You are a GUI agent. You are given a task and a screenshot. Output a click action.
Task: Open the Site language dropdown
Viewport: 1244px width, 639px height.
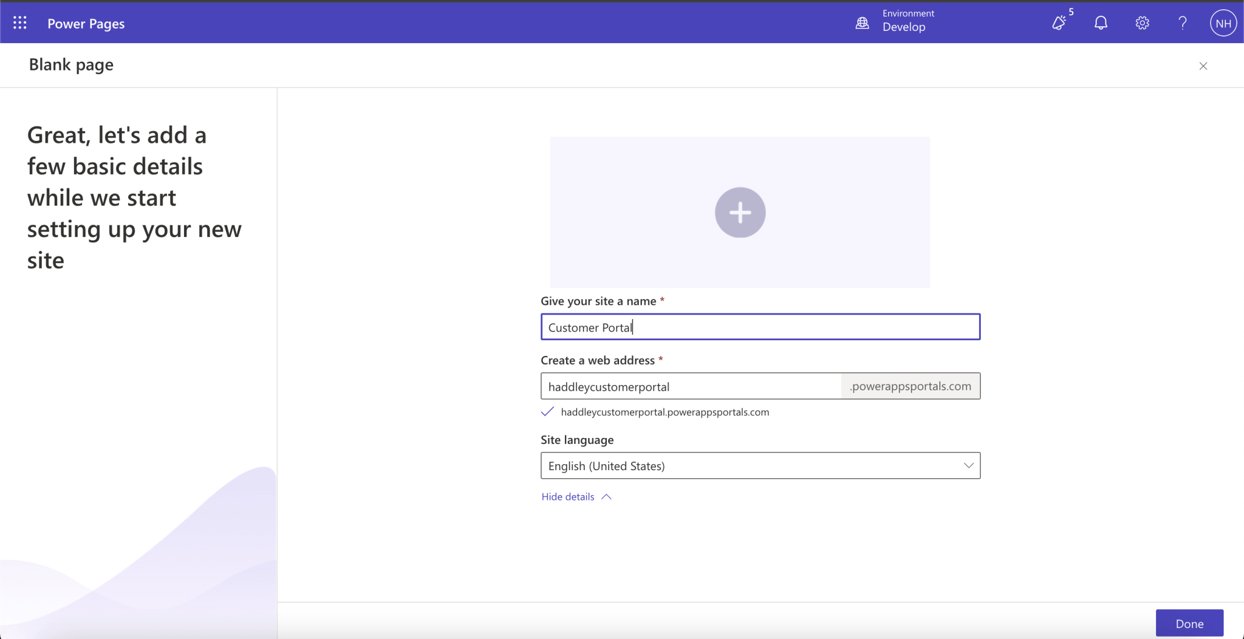coord(751,465)
